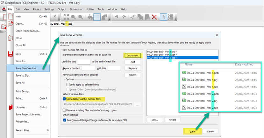Click the DesignSpark application icon in menu bar
The width and height of the screenshot is (264, 138).
(x=4, y=10)
